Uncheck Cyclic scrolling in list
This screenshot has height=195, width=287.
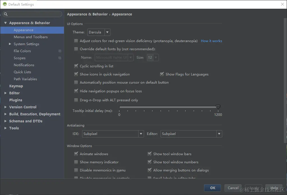point(76,66)
